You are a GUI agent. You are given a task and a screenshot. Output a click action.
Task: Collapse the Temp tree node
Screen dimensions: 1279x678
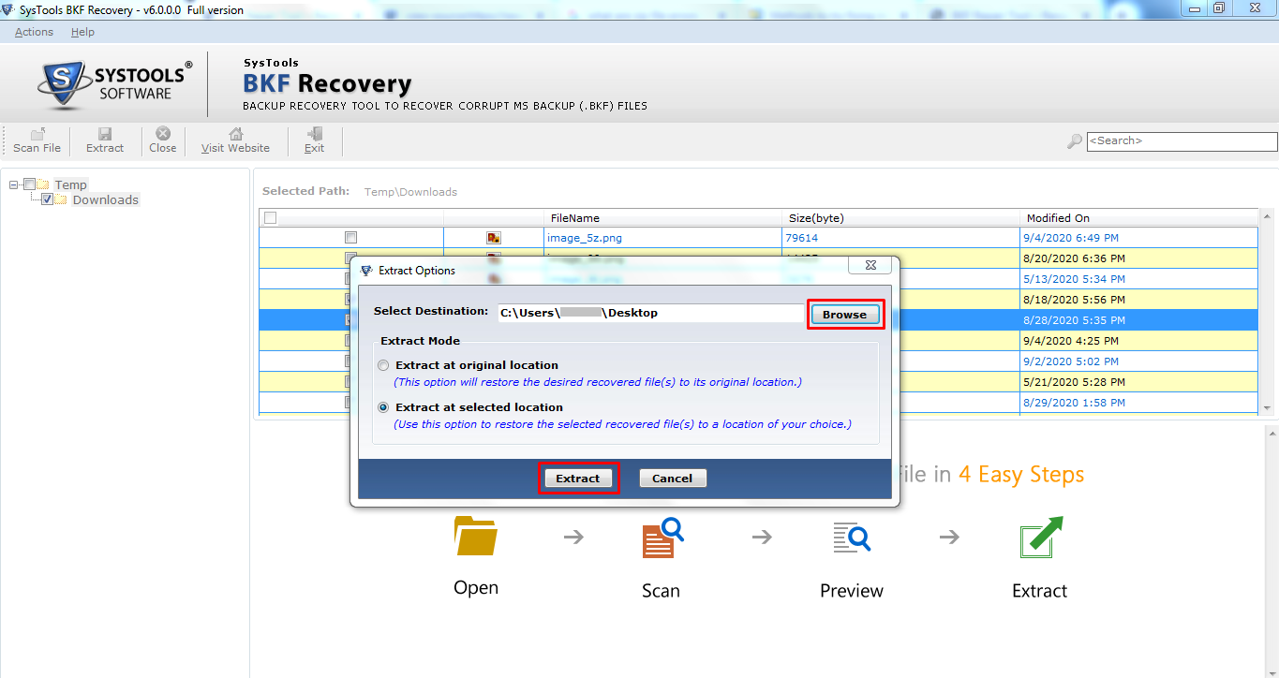(13, 184)
